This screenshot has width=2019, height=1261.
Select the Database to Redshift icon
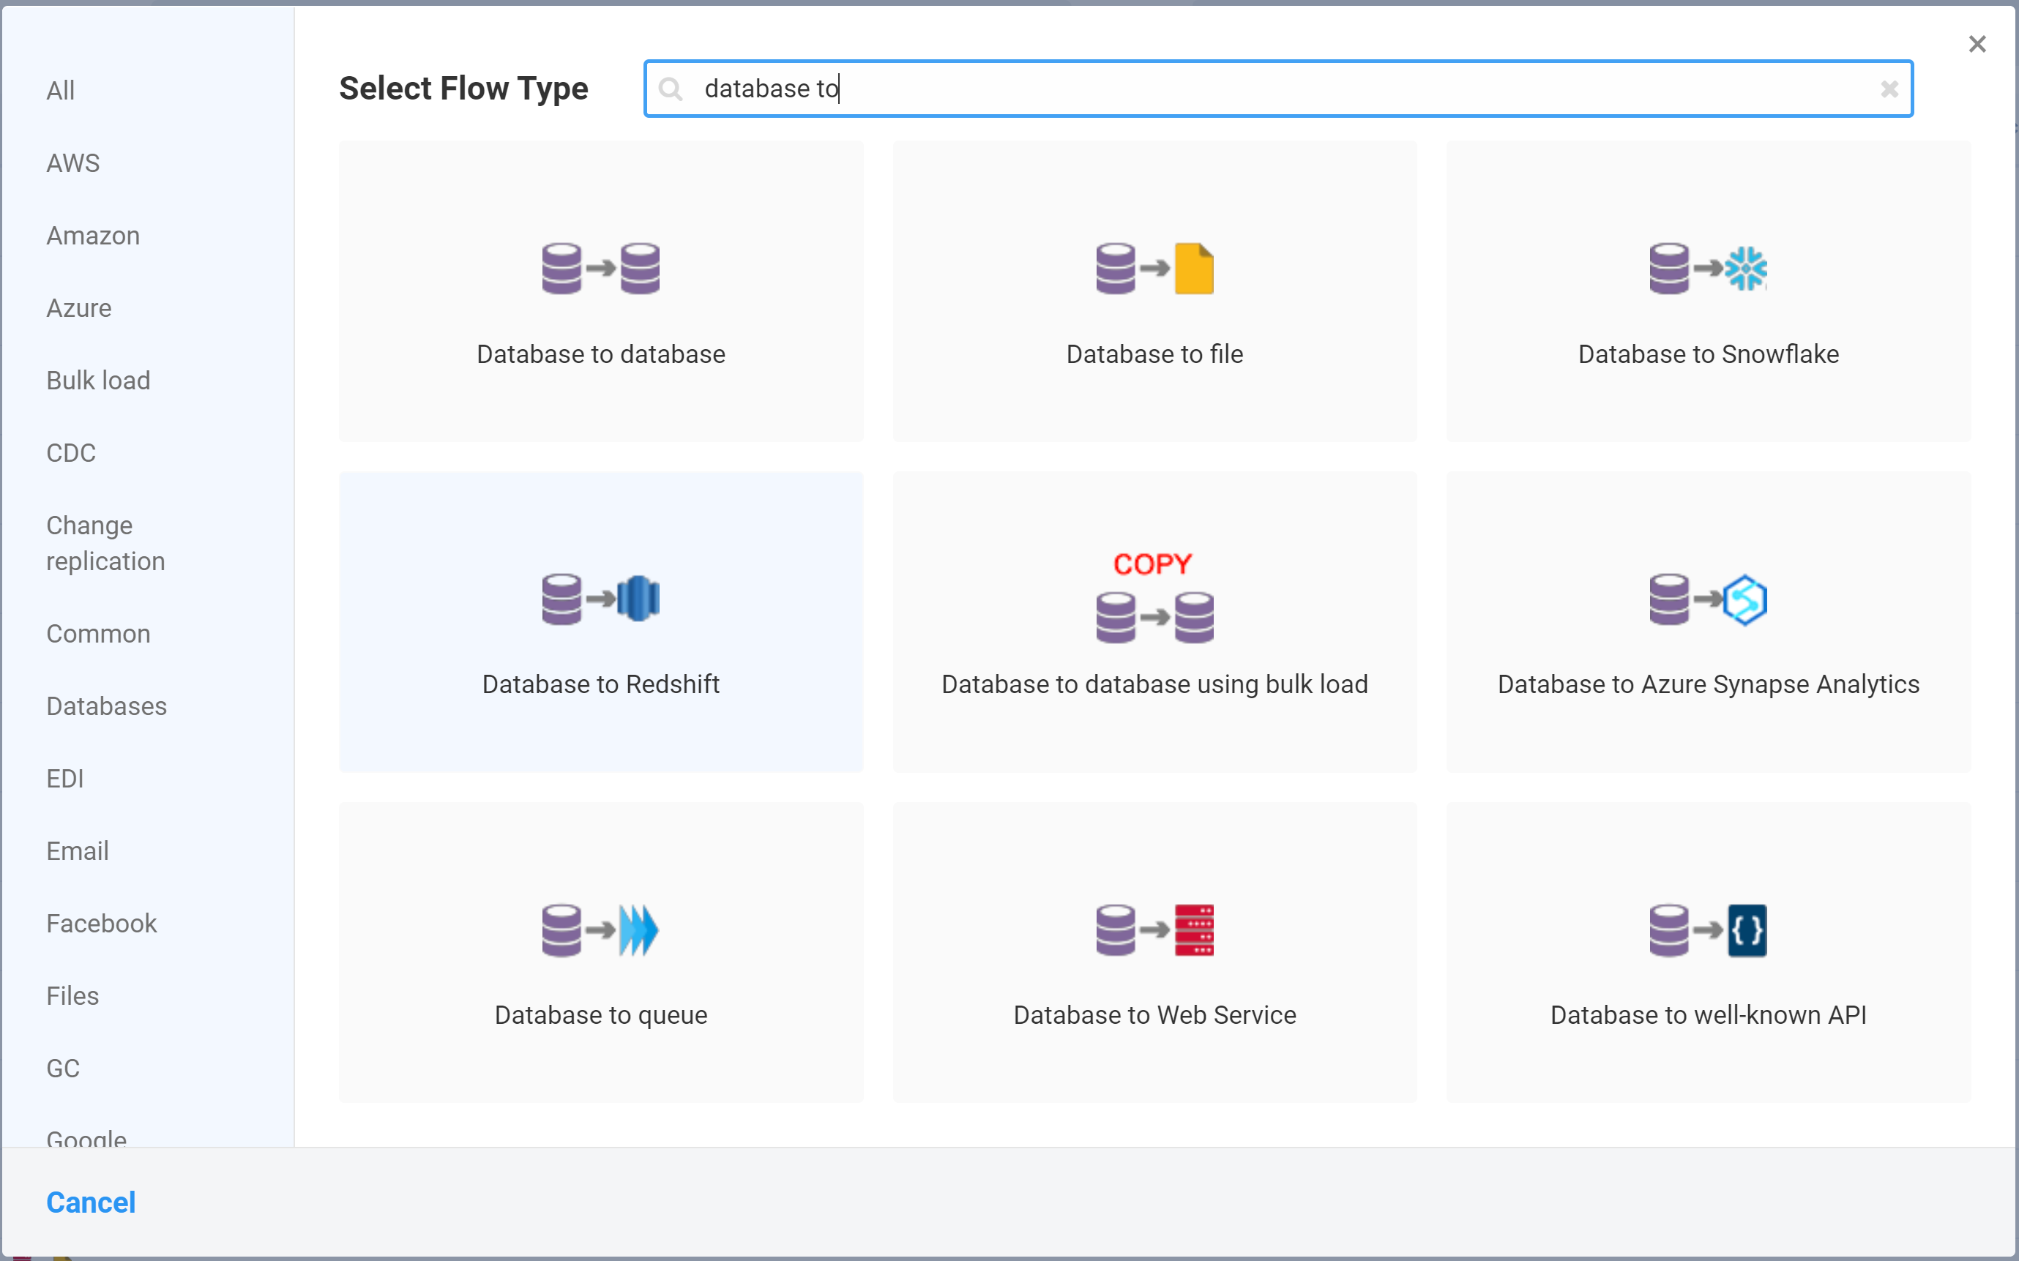coord(600,599)
